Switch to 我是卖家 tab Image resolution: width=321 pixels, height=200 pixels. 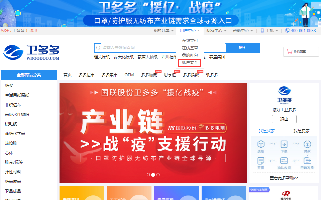click(301, 131)
